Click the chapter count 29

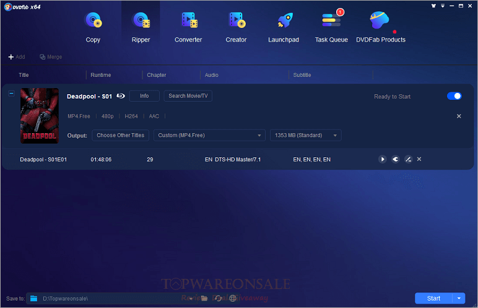coord(150,159)
